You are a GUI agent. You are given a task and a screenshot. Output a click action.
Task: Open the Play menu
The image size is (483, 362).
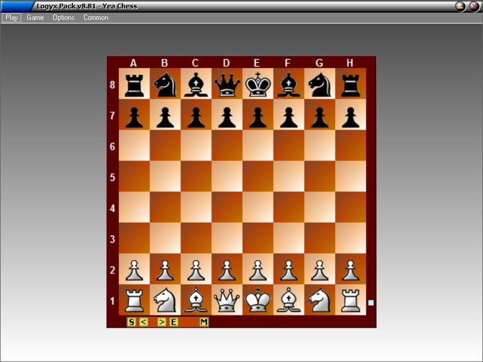click(11, 17)
